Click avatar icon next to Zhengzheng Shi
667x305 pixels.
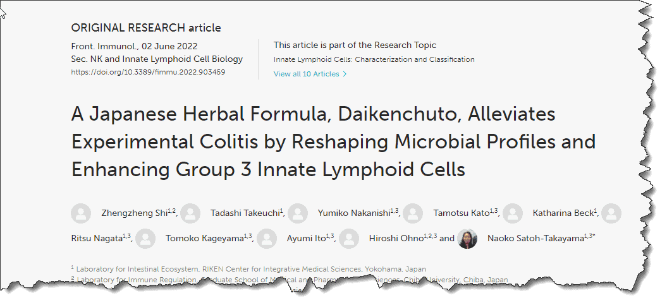(81, 213)
